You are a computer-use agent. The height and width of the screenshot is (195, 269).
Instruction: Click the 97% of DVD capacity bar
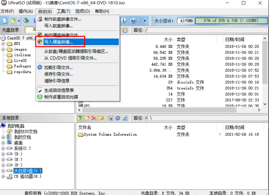coord(231,21)
